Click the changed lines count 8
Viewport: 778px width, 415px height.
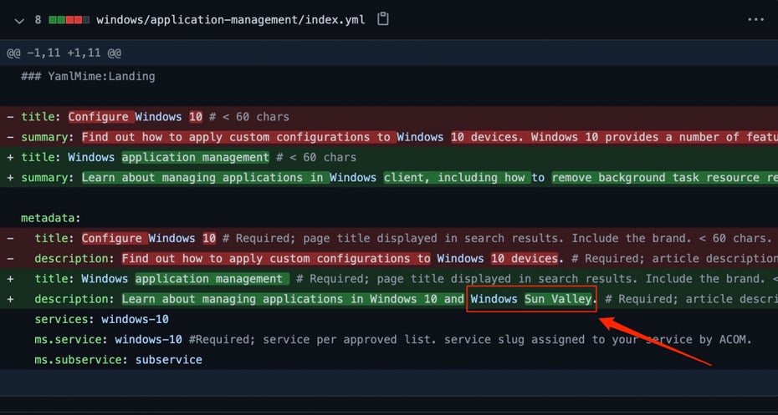(x=38, y=20)
